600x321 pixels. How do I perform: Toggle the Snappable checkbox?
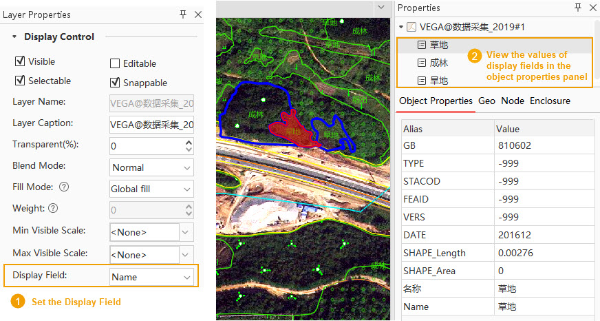(115, 83)
